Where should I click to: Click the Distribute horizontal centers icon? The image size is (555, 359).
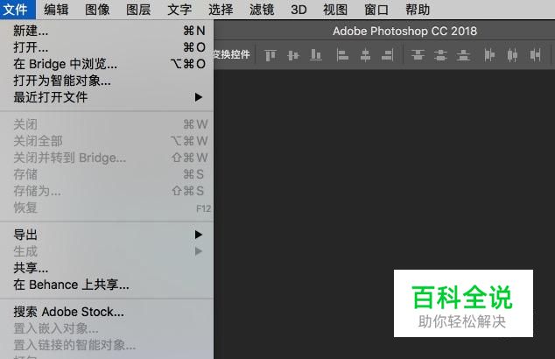click(x=512, y=55)
